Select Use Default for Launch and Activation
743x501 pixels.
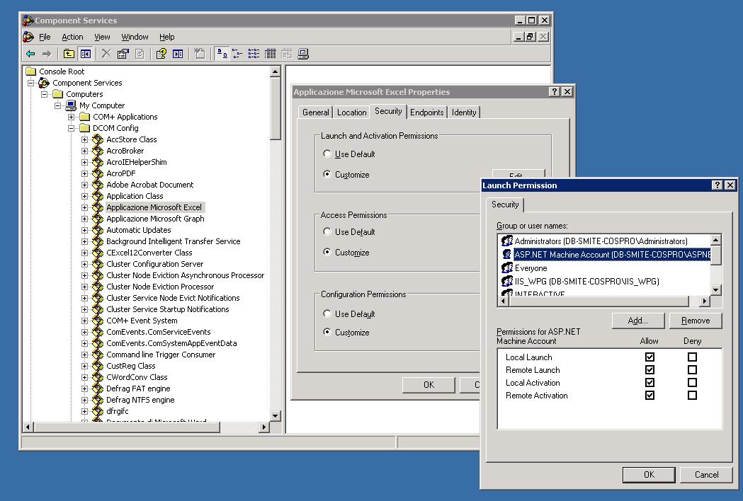(x=327, y=154)
